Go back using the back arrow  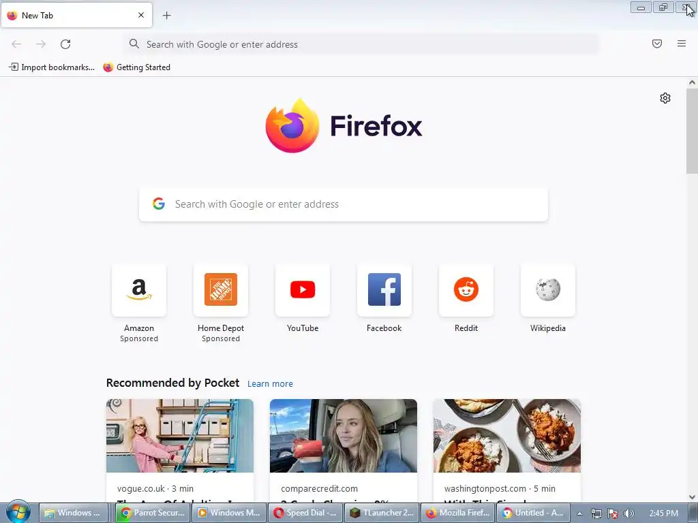[16, 44]
